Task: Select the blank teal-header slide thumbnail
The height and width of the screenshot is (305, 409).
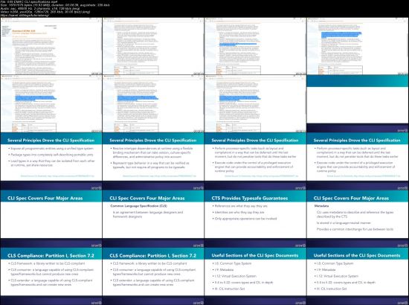Action: click(358, 104)
